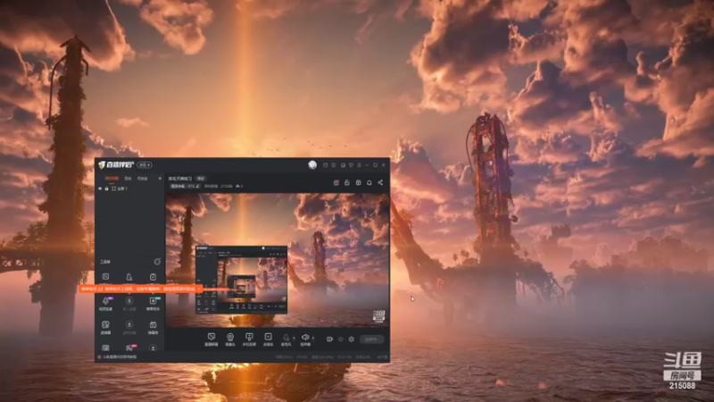714x402 pixels.
Task: Expand the arrow next to speaker icon
Action: (x=313, y=339)
